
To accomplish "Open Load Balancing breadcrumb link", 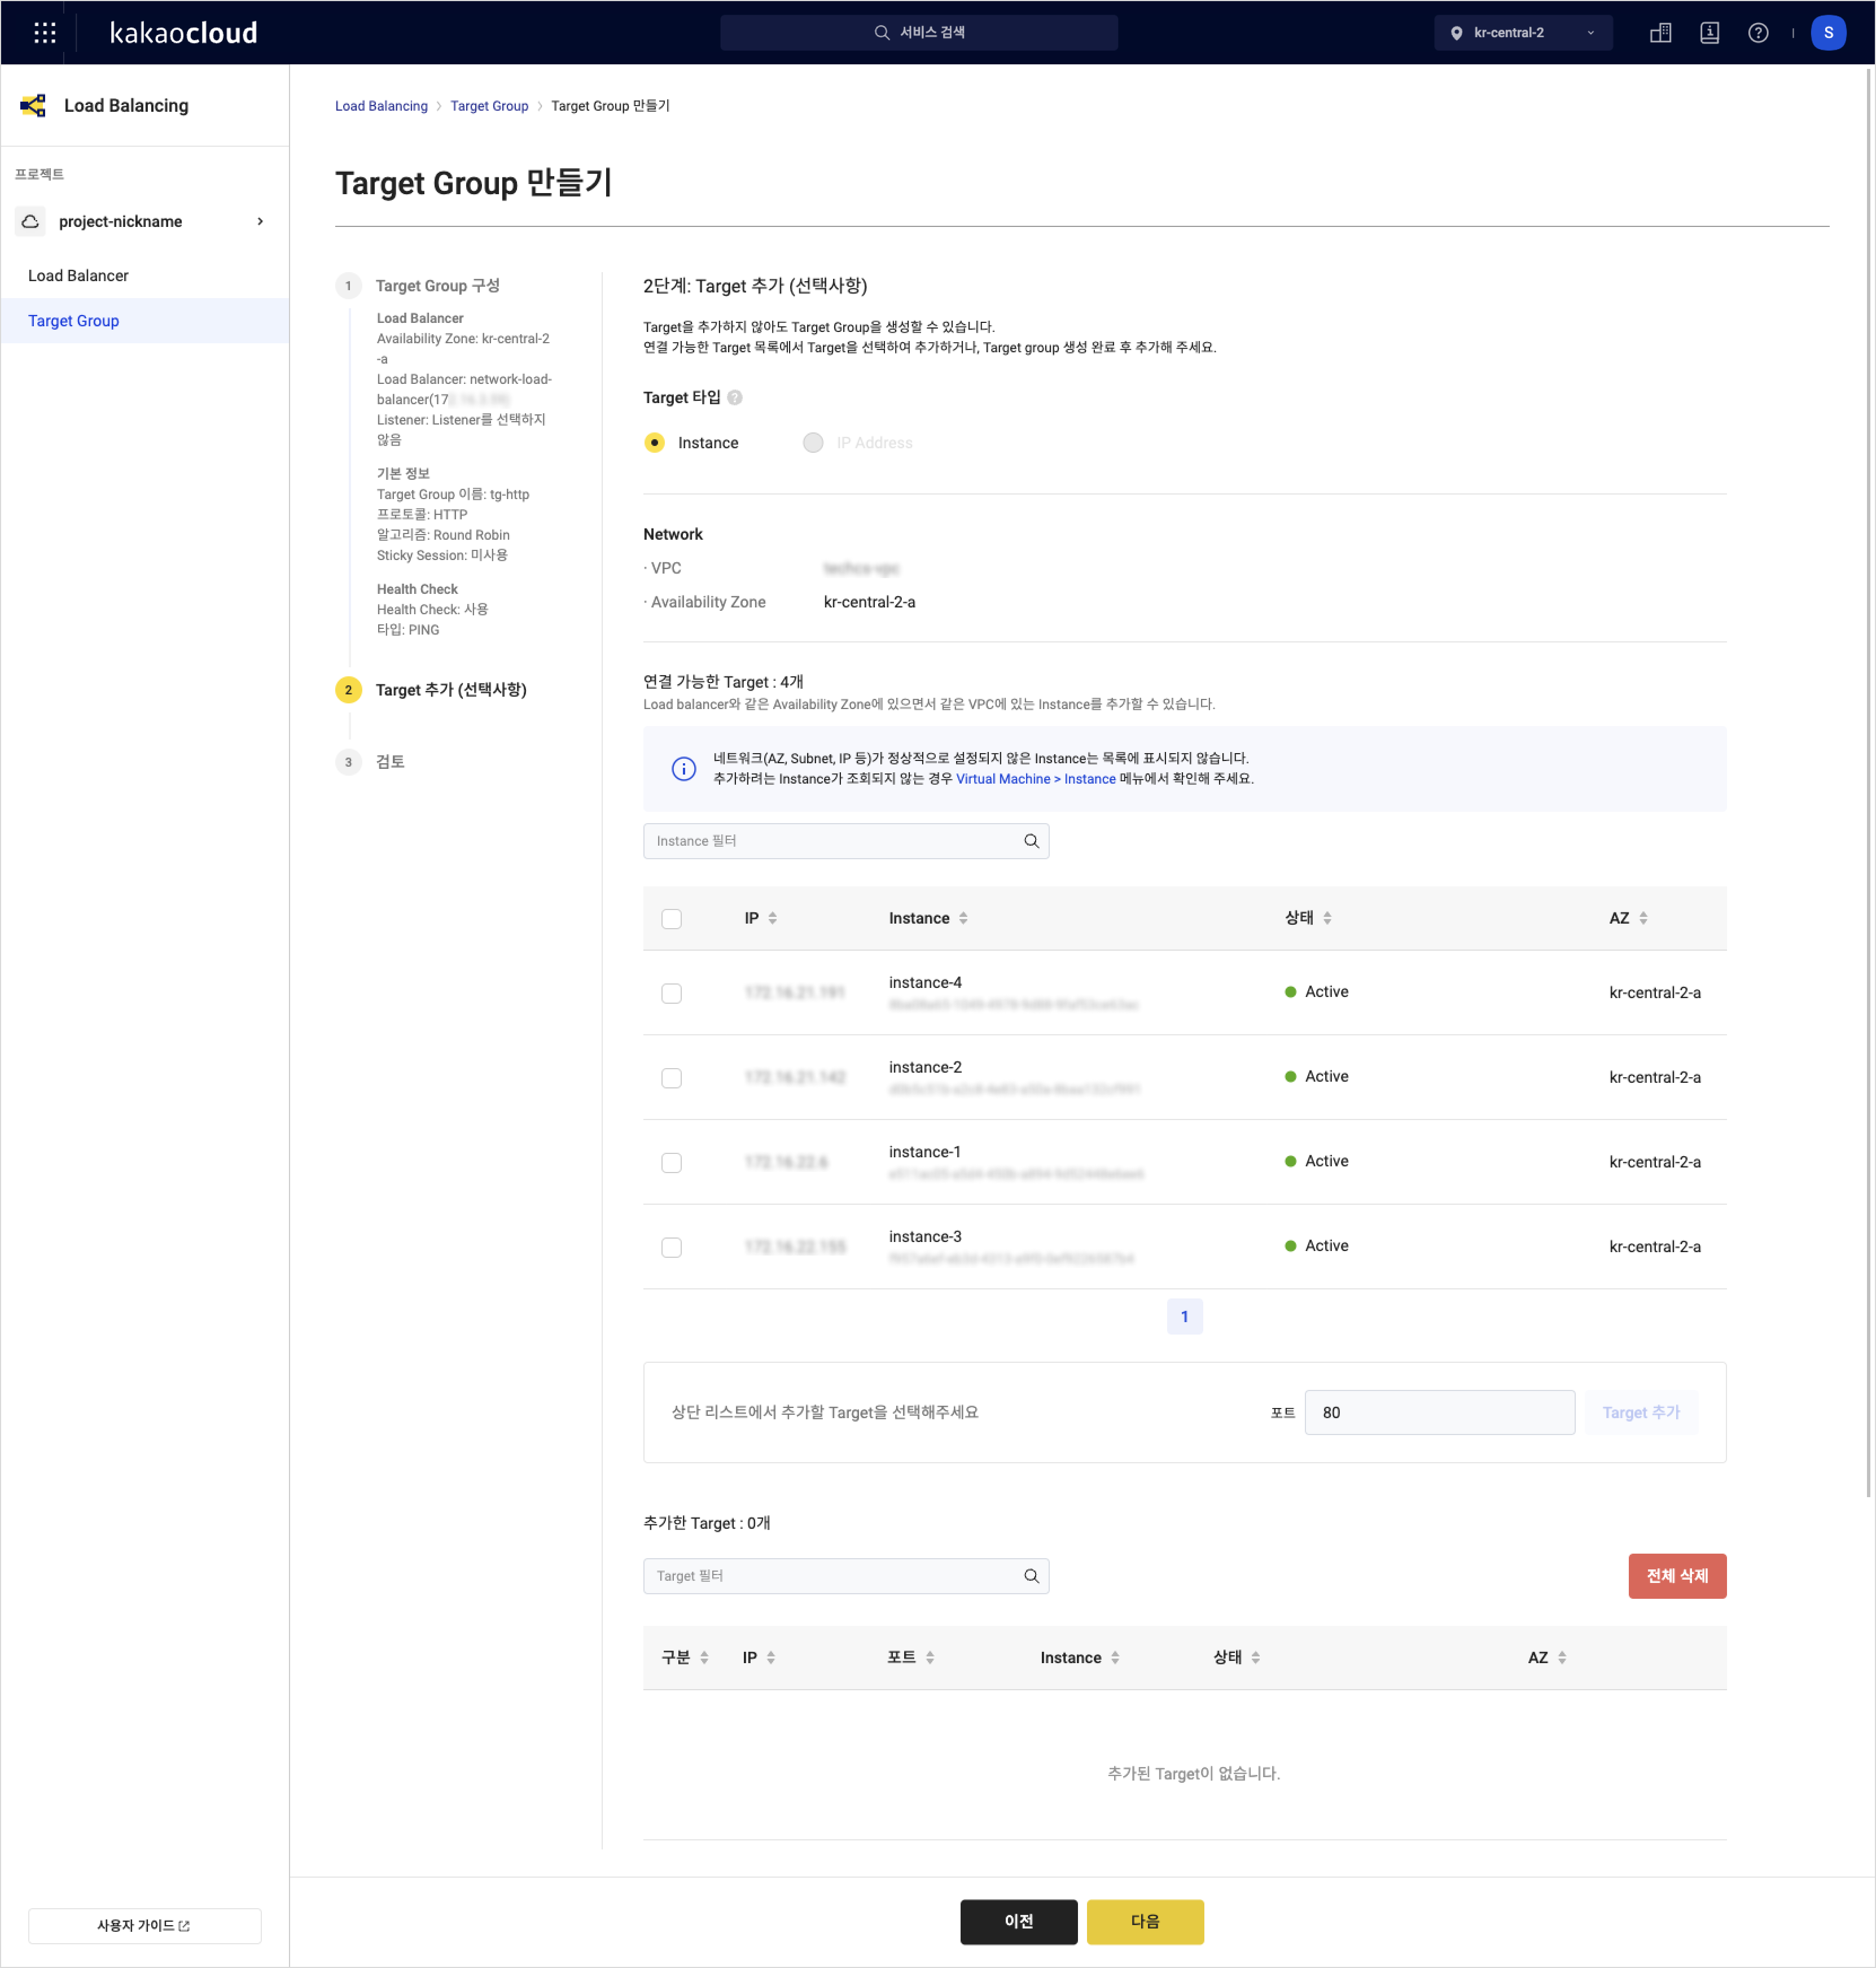I will coord(381,106).
